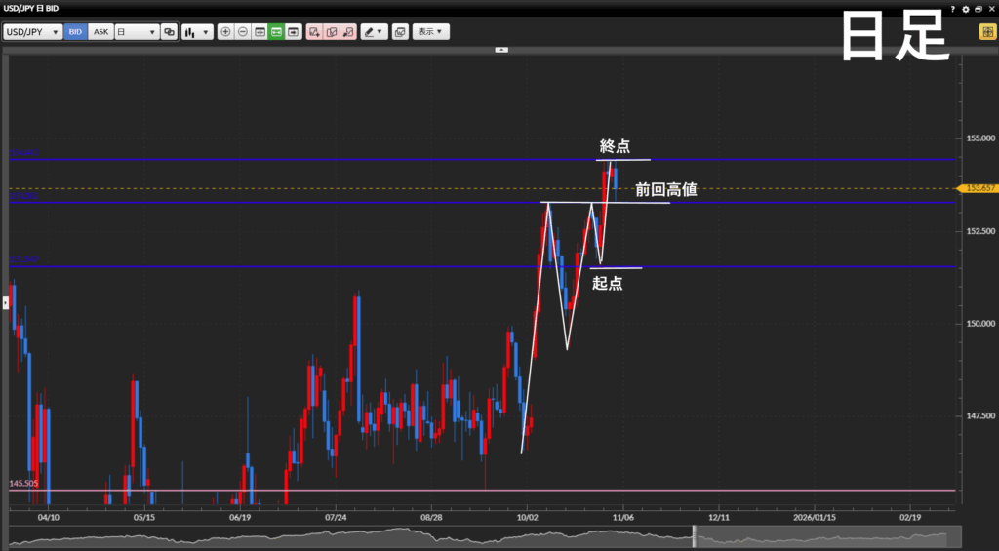The image size is (999, 551).
Task: Click the second pink indicator edit icon
Action: tap(332, 32)
